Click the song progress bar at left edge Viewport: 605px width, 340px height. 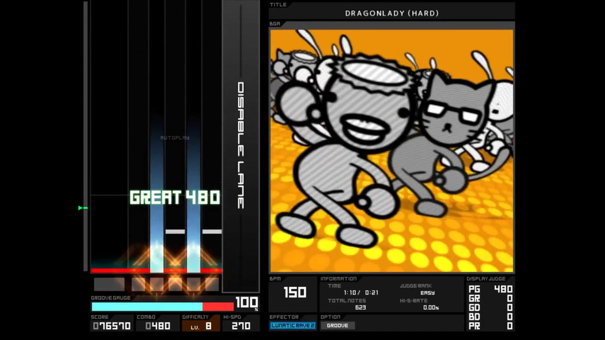tap(86, 136)
